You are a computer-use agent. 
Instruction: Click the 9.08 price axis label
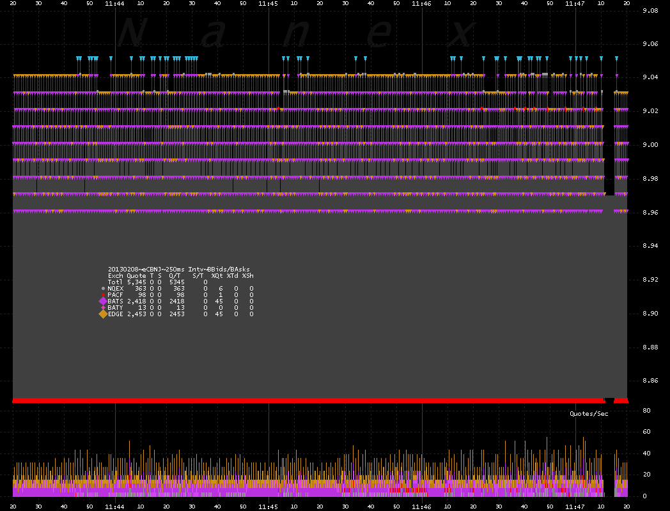(650, 11)
